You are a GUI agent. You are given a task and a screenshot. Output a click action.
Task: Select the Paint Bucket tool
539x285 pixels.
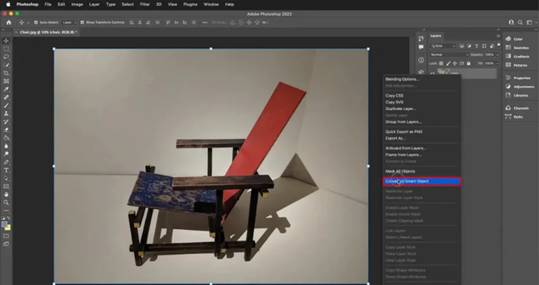pos(6,138)
